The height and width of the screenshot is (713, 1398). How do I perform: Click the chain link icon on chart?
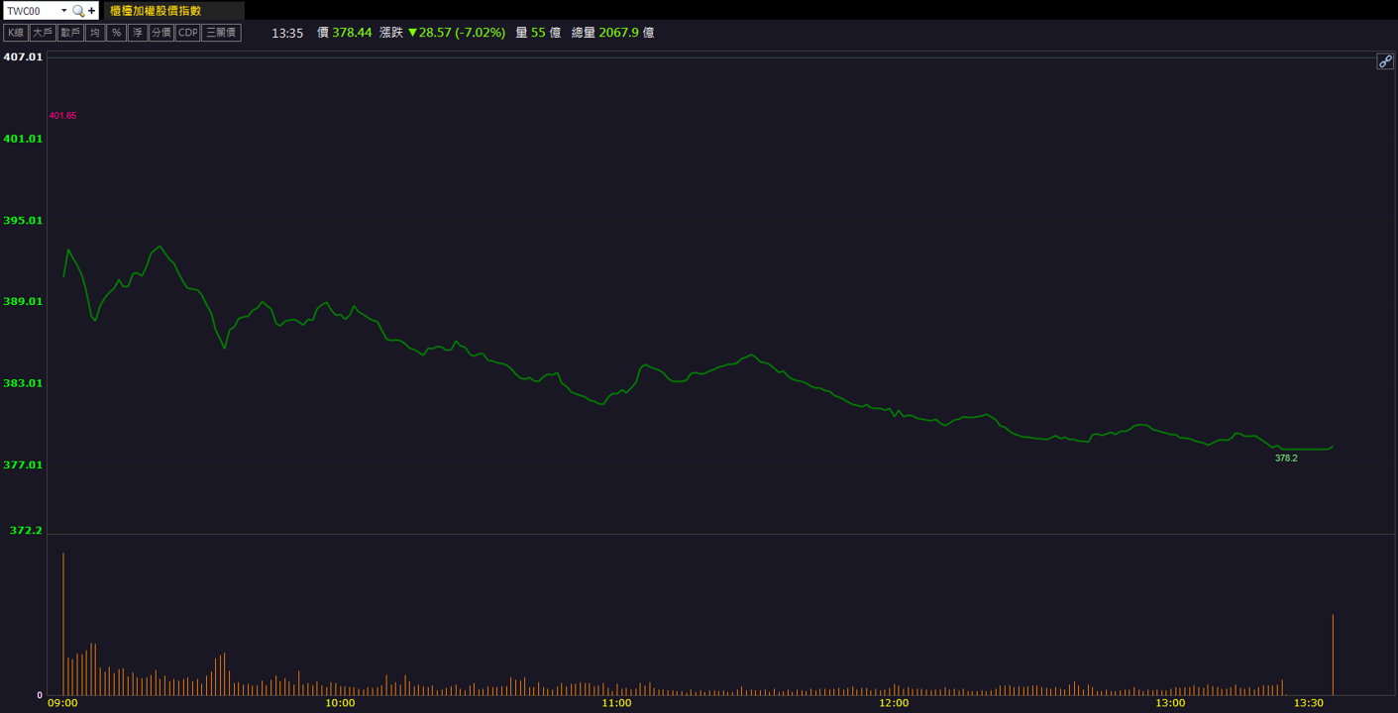(1385, 61)
